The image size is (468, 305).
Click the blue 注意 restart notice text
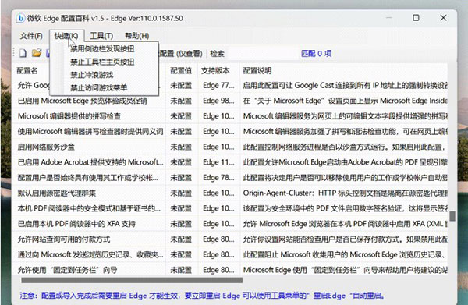click(202, 296)
